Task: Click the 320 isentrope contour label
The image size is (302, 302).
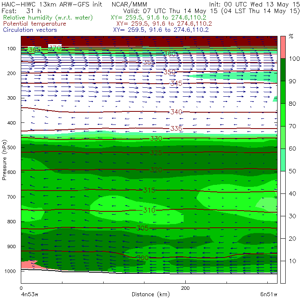Action: [156, 170]
